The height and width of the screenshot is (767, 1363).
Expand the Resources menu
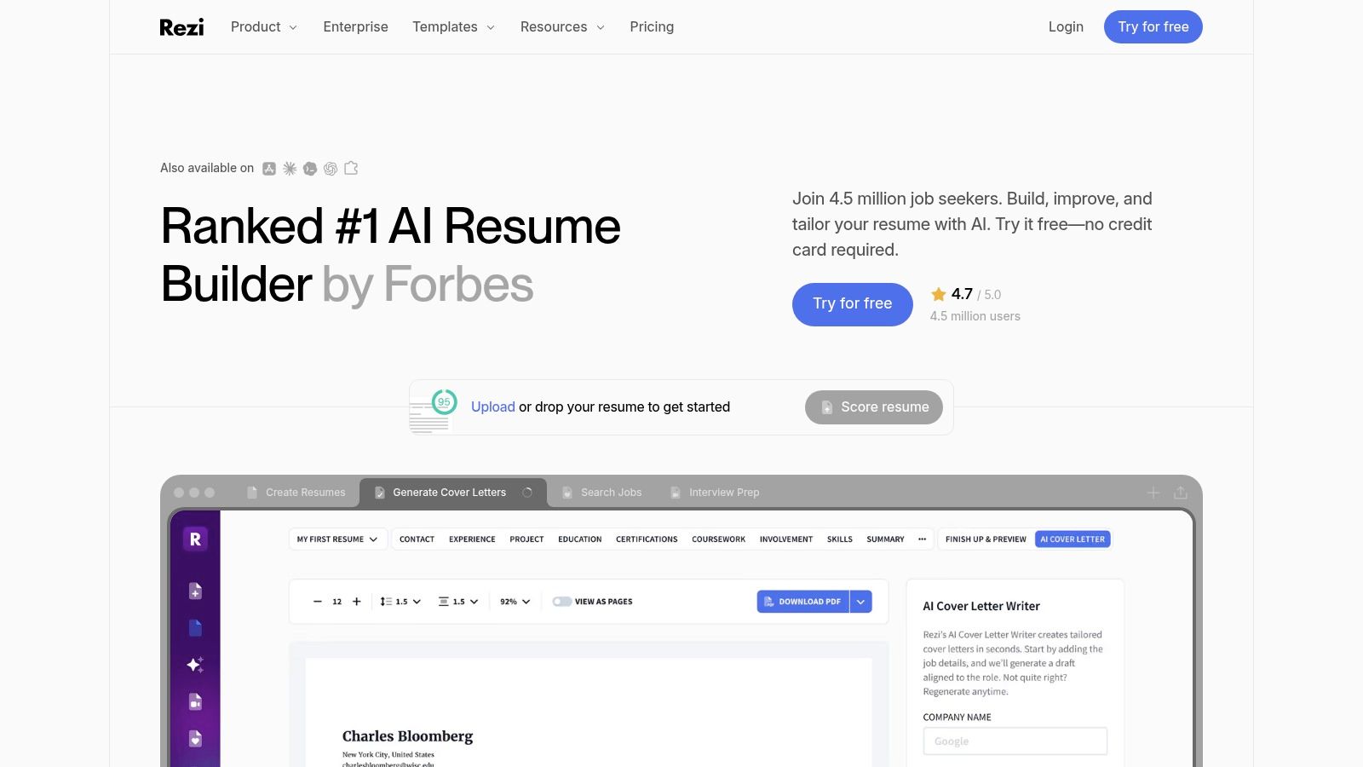click(562, 27)
